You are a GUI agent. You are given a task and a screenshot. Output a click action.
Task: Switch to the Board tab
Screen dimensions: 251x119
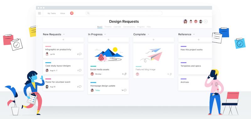tap(100, 27)
